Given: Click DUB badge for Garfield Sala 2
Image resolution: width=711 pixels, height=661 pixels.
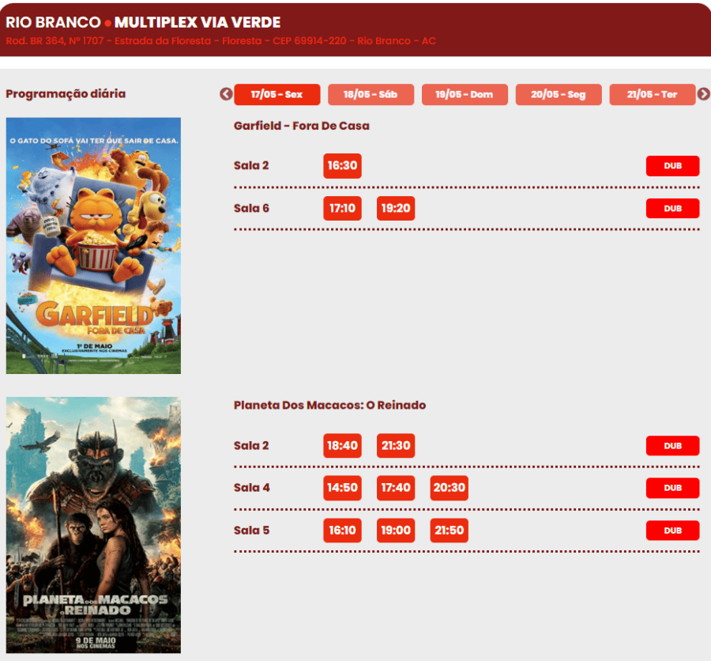Looking at the screenshot, I should pyautogui.click(x=672, y=166).
